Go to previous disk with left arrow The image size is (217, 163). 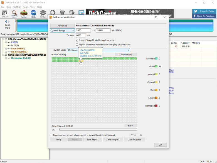point(6,21)
